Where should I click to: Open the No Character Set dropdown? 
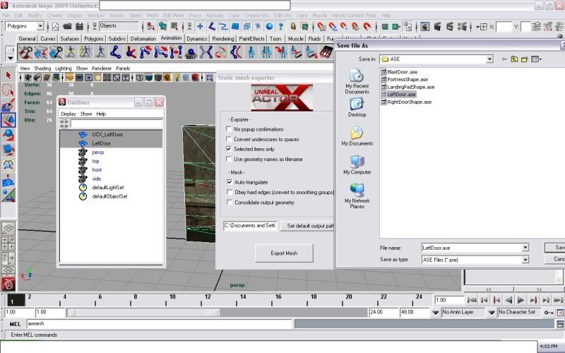[491, 312]
